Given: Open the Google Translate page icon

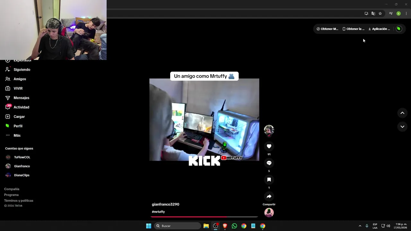Looking at the screenshot, I should [x=373, y=13].
